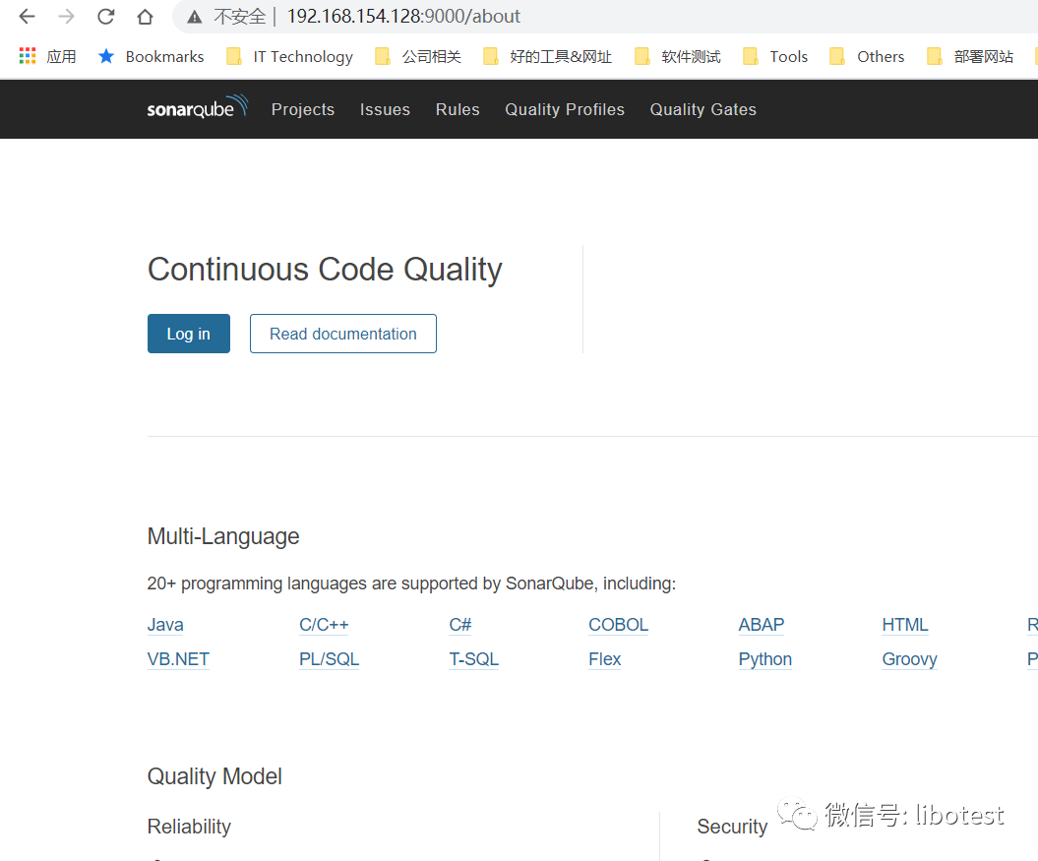The height and width of the screenshot is (861, 1038).
Task: Open the Rules navigation item
Action: pyautogui.click(x=458, y=109)
